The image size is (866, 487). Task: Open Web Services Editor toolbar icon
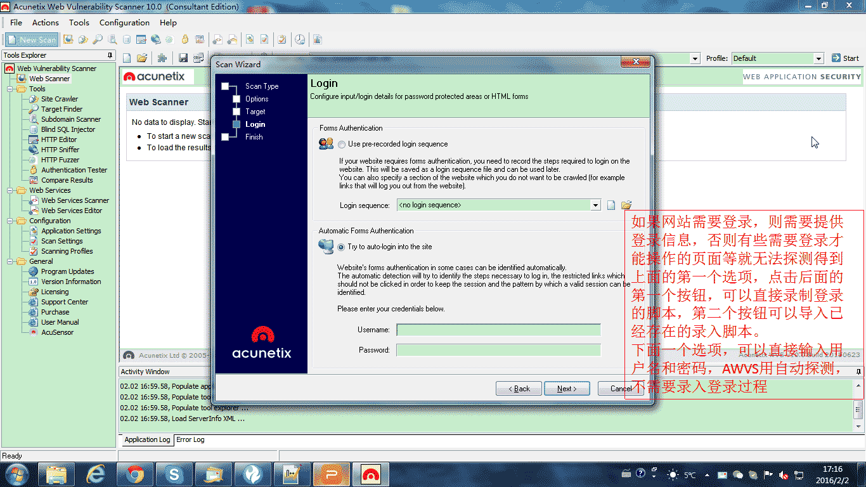point(232,39)
